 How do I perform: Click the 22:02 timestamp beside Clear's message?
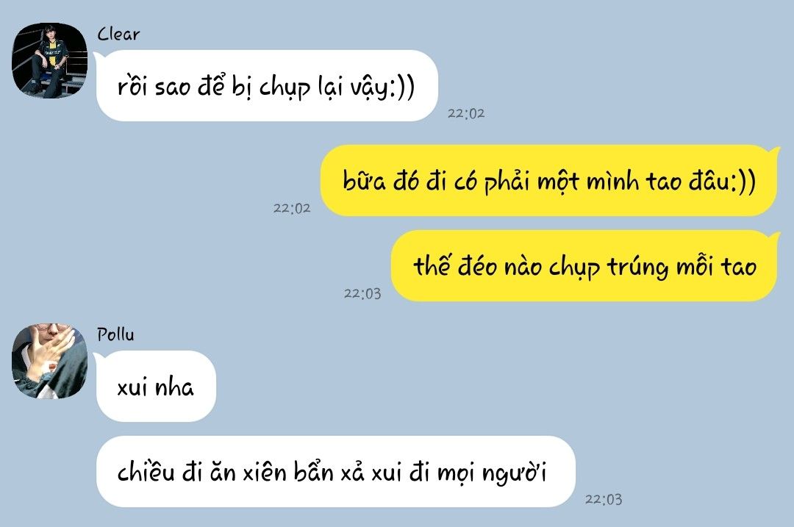tap(466, 113)
